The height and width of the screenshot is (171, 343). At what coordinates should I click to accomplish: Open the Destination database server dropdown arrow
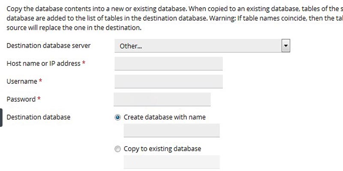[x=286, y=46]
